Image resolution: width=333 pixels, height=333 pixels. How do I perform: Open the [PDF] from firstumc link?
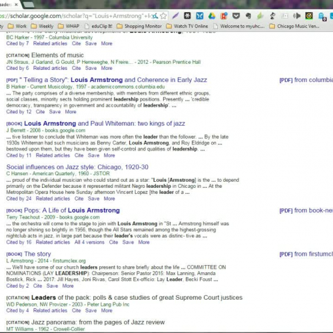tap(306, 254)
